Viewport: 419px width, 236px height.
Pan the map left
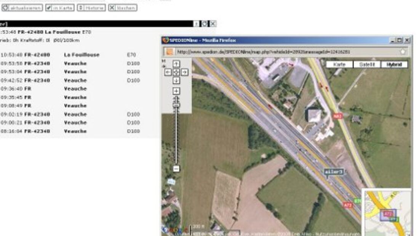(x=168, y=72)
